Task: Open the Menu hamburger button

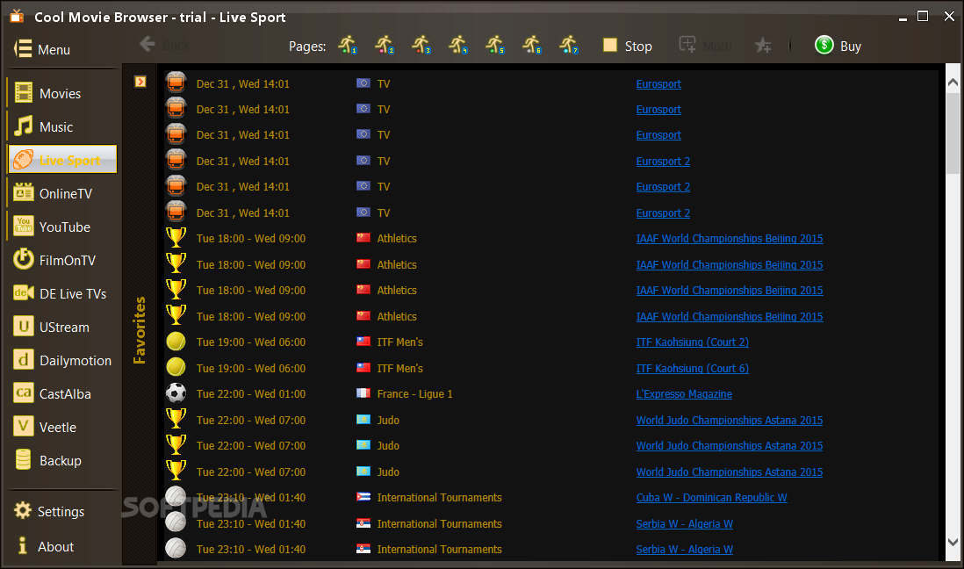Action: coord(42,49)
